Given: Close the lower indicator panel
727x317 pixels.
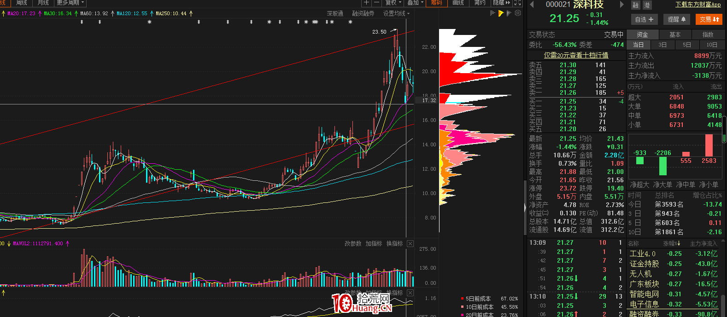Looking at the screenshot, I should 410,293.
